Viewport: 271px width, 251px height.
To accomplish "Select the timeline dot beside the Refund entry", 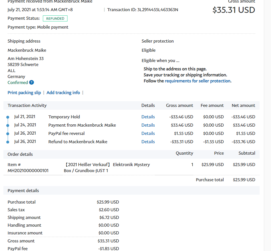I will [8, 142].
